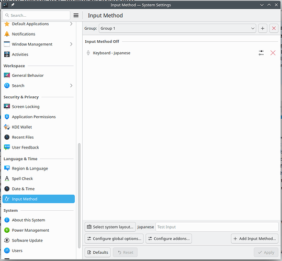Configure Keyboard - Japanese settings icon
Screen dimensions: 282x261
[261, 53]
